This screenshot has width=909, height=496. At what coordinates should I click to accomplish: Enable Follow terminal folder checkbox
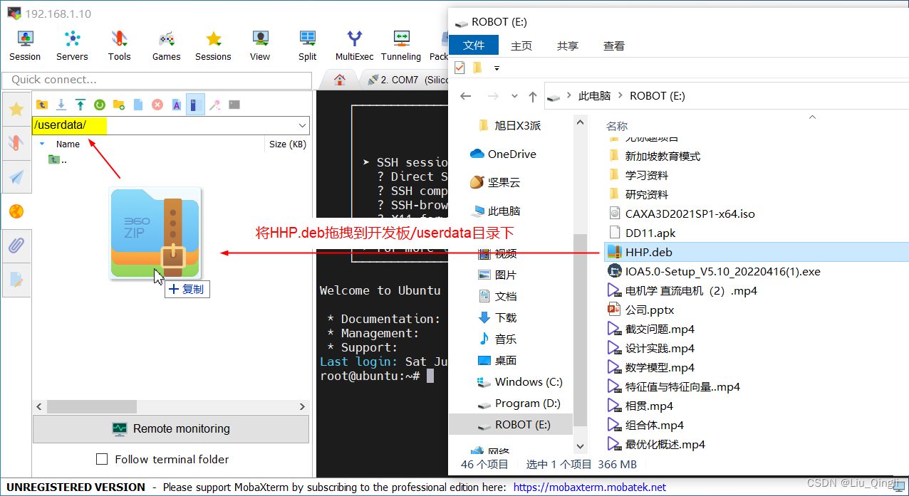pyautogui.click(x=102, y=459)
